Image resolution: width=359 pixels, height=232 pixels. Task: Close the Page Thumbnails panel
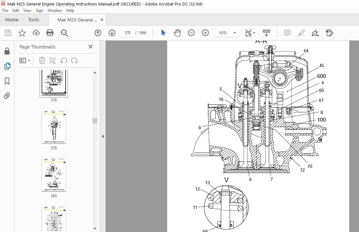pyautogui.click(x=91, y=47)
